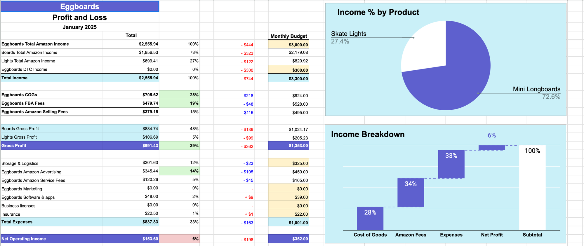Select the Lights Gross Profit label
Image resolution: width=584 pixels, height=246 pixels.
tap(19, 137)
